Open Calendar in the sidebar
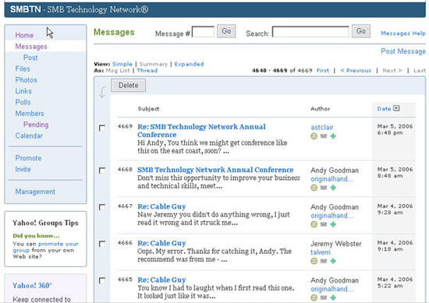429x303 pixels. coord(29,136)
